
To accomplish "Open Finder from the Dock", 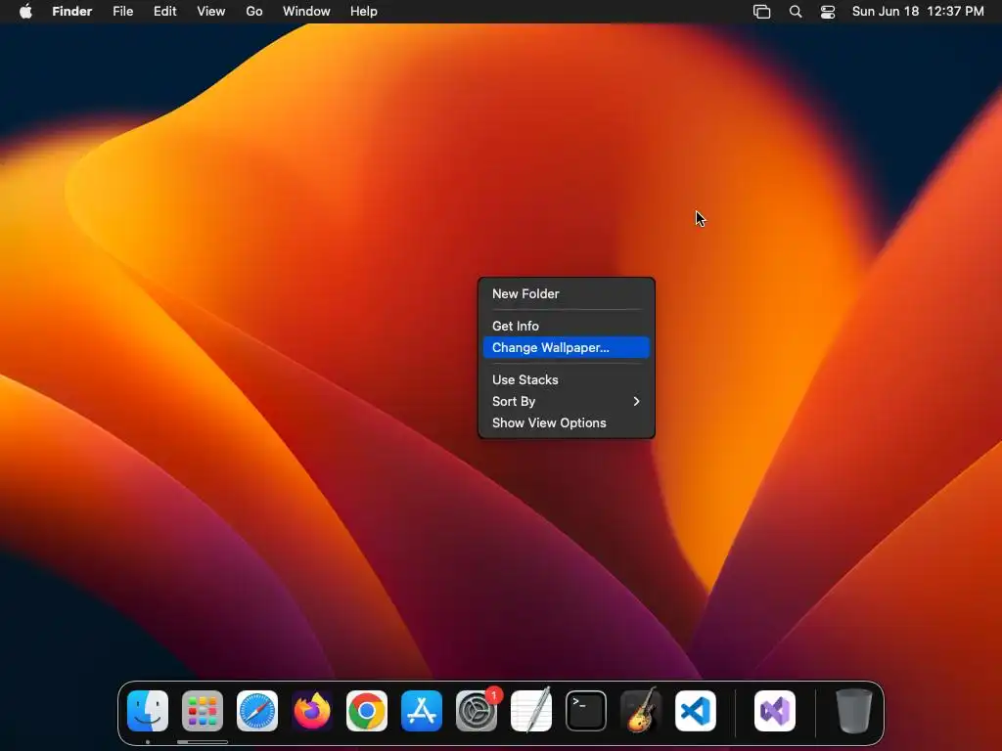I will click(148, 711).
